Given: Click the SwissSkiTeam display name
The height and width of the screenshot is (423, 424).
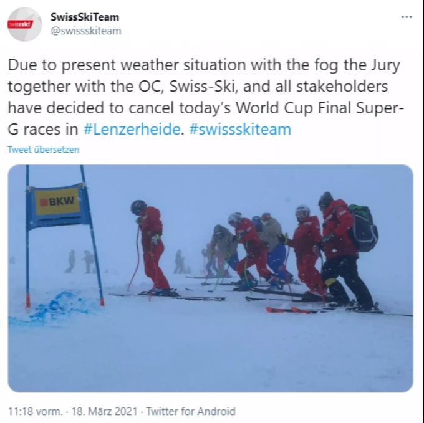Looking at the screenshot, I should pyautogui.click(x=85, y=17).
